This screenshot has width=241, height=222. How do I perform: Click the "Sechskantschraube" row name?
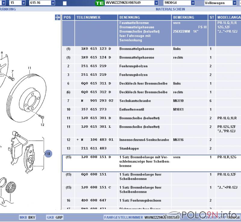135,101
